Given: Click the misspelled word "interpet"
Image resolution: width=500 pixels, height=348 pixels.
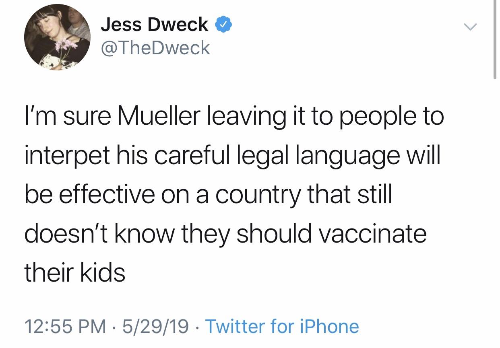Looking at the screenshot, I should [67, 156].
